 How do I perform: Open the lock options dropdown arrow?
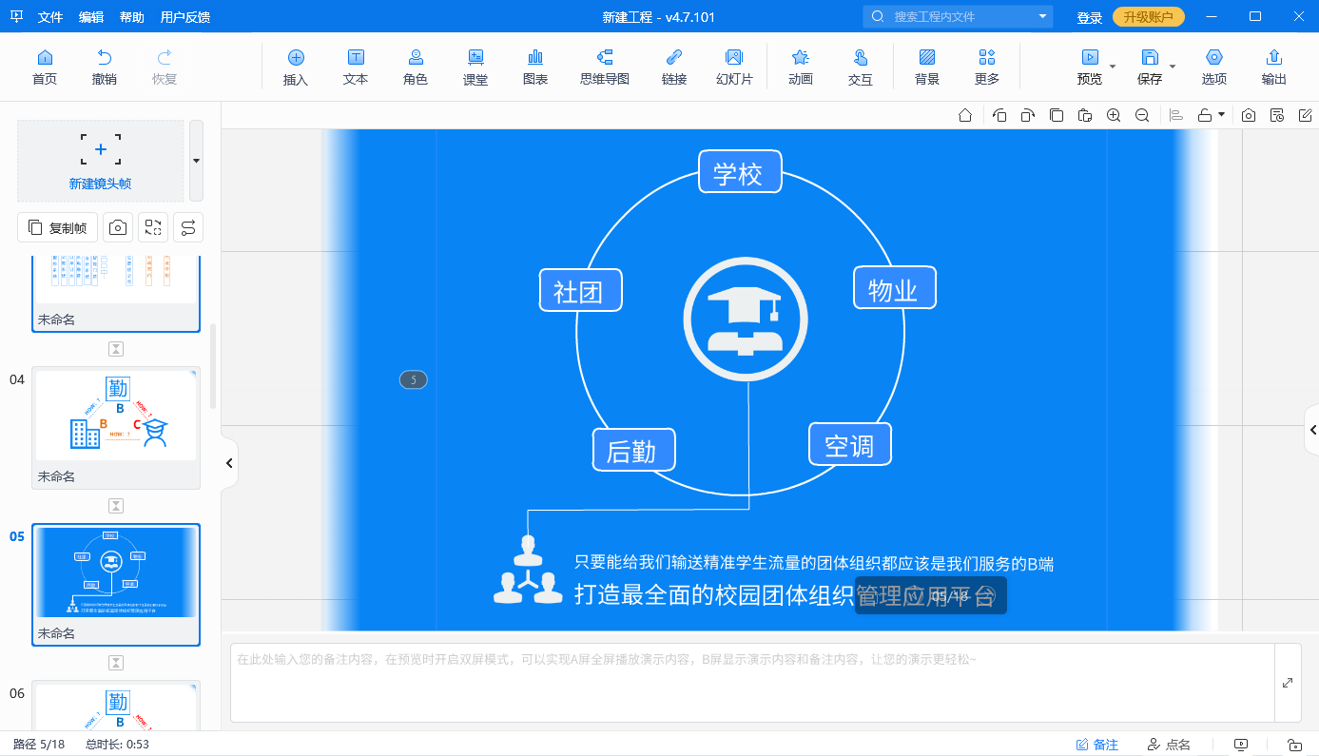pos(1222,115)
